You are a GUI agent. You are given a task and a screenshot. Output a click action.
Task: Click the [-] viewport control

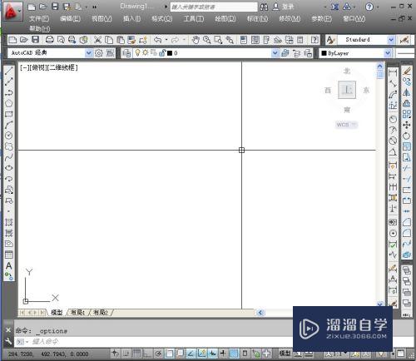click(24, 67)
